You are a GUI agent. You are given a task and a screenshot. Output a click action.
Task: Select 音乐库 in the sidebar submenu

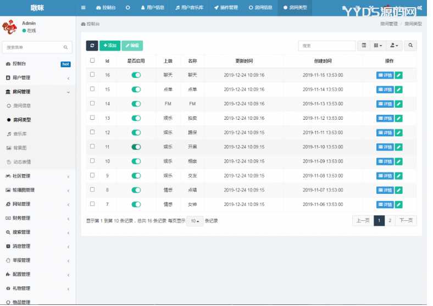pyautogui.click(x=20, y=133)
